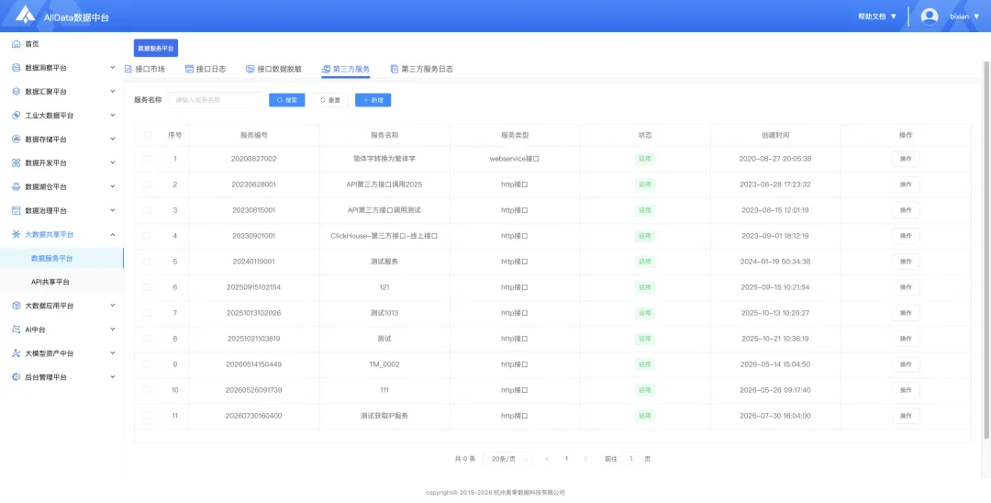Click the 重置 reset button
Viewport: 991px width, 503px height.
[330, 100]
